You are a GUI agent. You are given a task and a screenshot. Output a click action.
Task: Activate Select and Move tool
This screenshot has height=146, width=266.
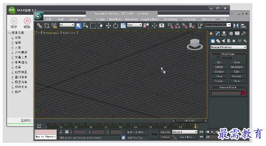(108, 26)
